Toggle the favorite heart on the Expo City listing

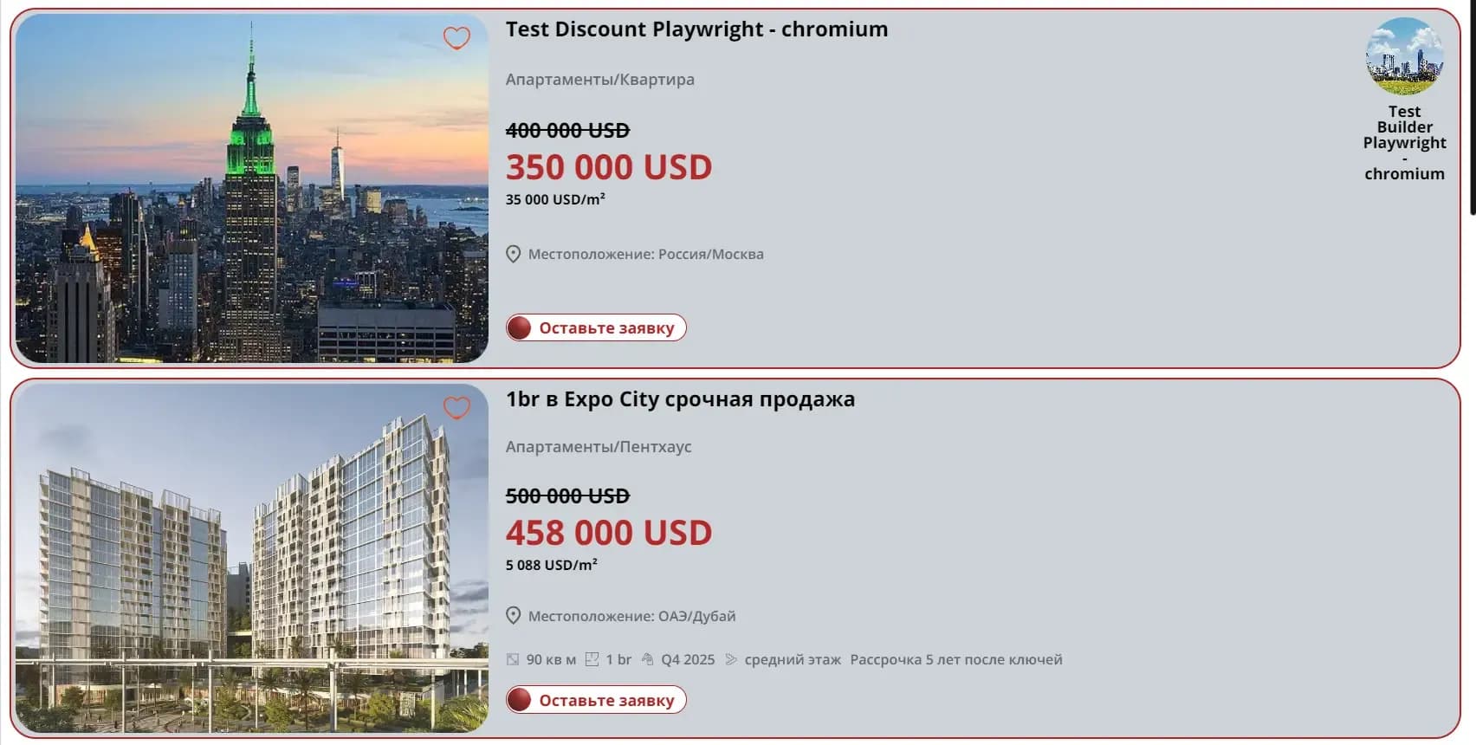pos(456,407)
